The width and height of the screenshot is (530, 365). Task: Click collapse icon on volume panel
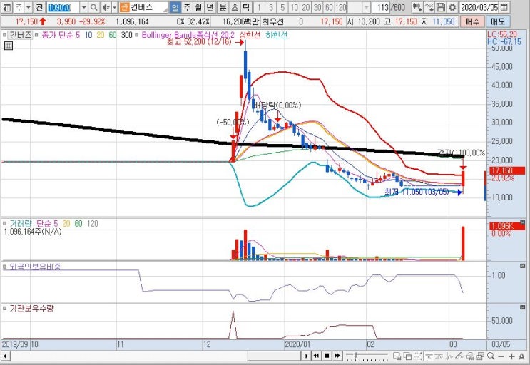523,222
